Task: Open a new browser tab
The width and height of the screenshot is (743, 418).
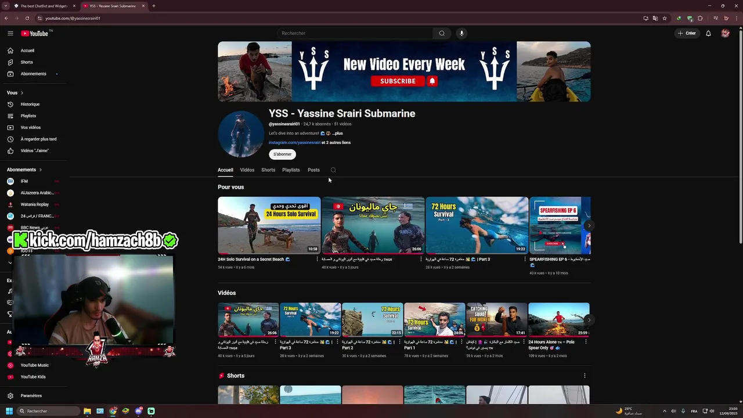Action: click(154, 6)
